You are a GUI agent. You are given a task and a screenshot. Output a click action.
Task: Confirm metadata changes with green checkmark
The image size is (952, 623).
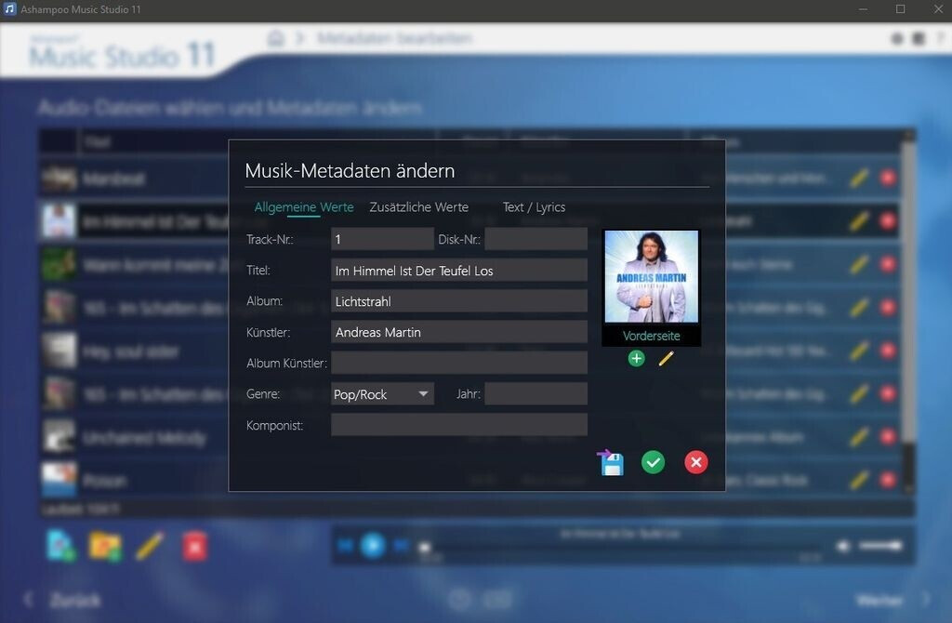pyautogui.click(x=654, y=462)
